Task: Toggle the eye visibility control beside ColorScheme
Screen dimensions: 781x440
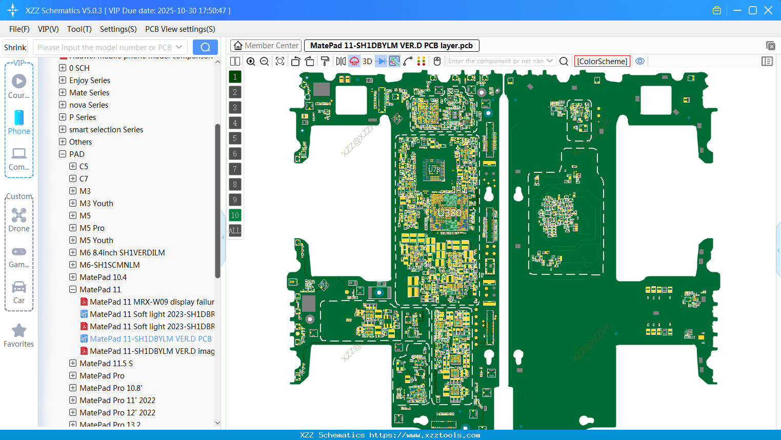Action: [640, 61]
